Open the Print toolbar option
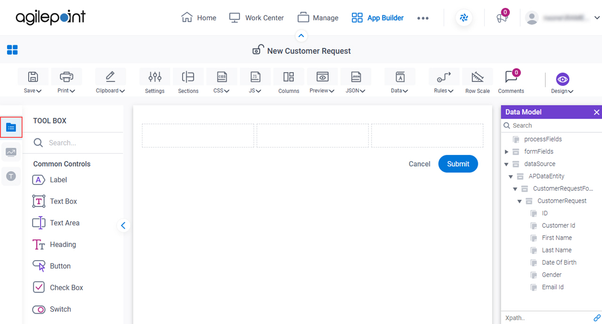602x324 pixels. click(66, 77)
